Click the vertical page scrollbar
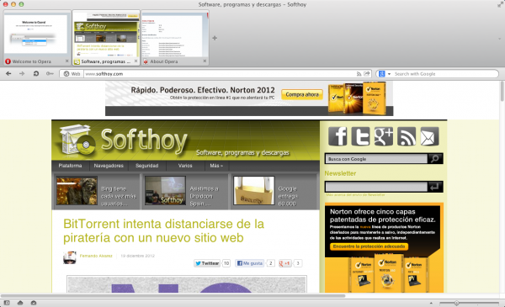The height and width of the screenshot is (307, 505). (502, 92)
